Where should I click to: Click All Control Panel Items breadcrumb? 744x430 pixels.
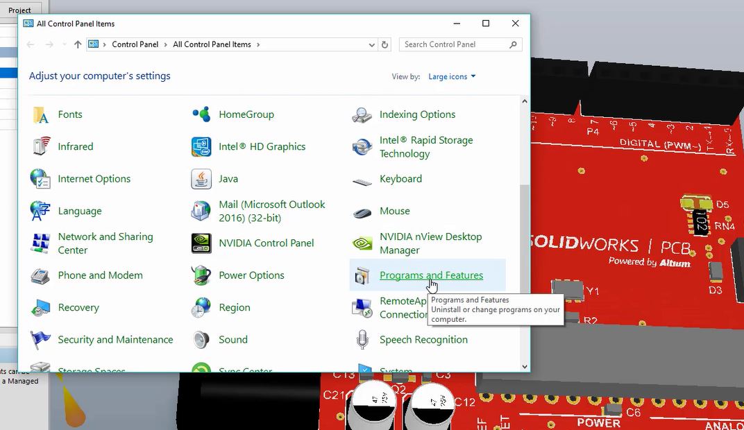[x=212, y=44]
